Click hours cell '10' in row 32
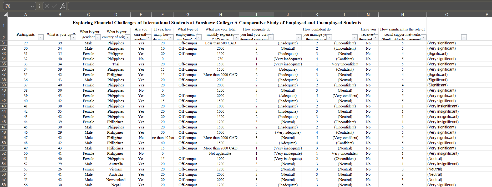The height and width of the screenshot is (187, 492). pos(163,48)
